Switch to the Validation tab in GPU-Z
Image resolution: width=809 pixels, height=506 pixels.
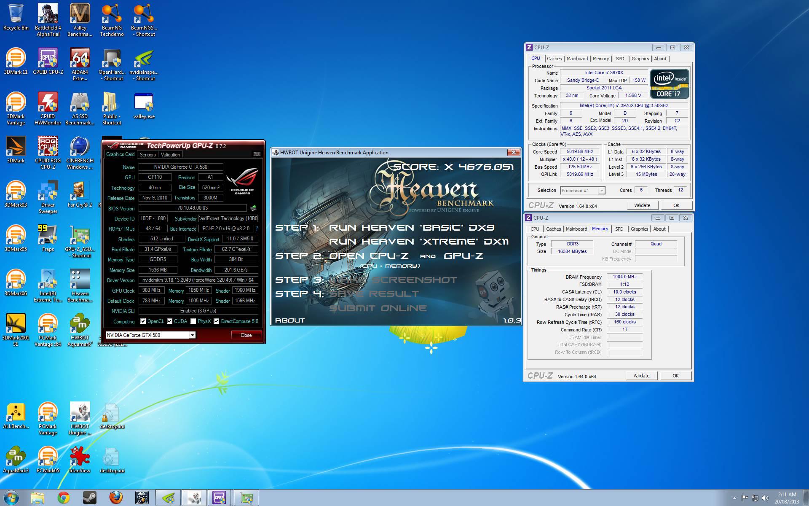pyautogui.click(x=170, y=155)
